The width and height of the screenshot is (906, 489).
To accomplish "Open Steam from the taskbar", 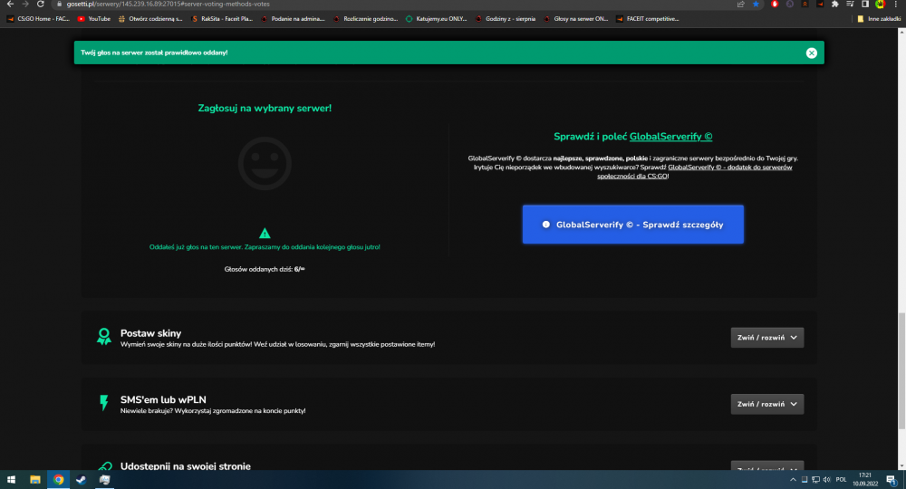I will pyautogui.click(x=82, y=480).
